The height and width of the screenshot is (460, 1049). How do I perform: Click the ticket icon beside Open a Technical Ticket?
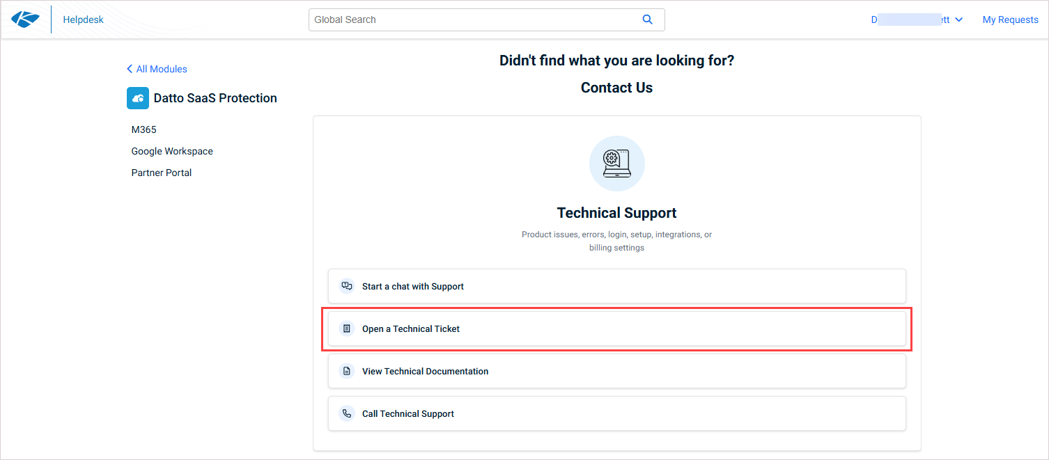coord(347,328)
